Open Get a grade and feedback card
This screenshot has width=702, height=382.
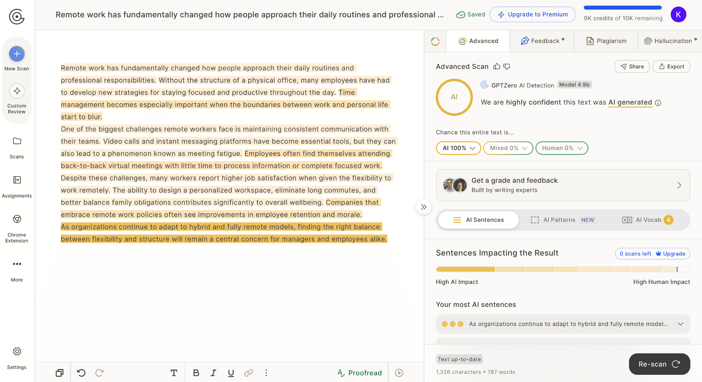coord(563,185)
